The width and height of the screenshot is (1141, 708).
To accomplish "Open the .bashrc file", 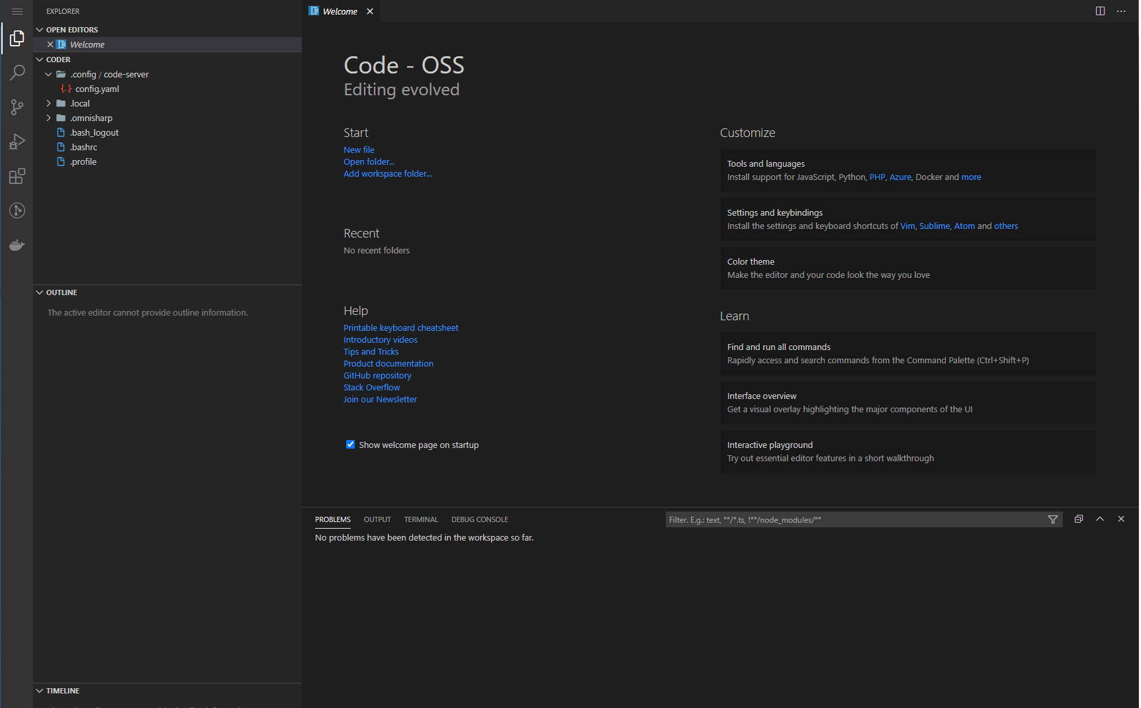I will 167,147.
